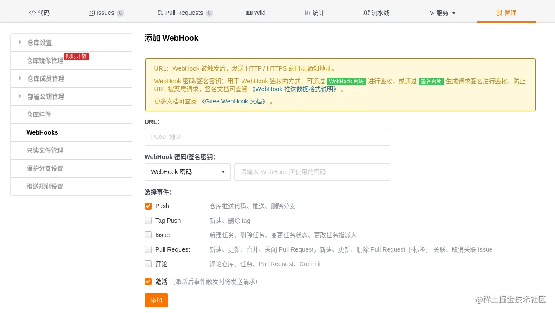Viewport: 555px width, 313px height.
Task: Click the orange 添加 button
Action: click(x=156, y=300)
